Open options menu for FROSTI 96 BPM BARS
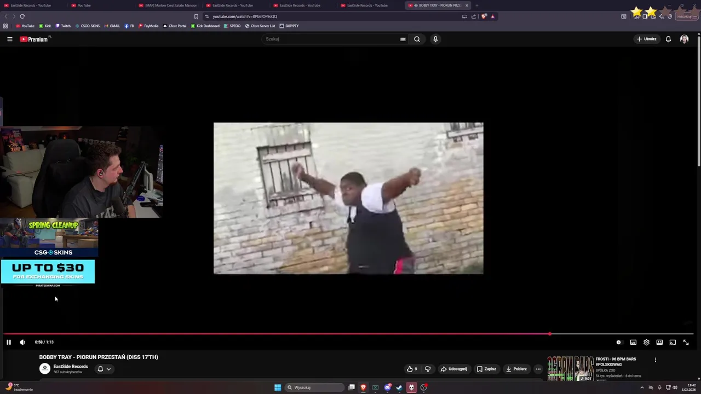 tap(656, 360)
